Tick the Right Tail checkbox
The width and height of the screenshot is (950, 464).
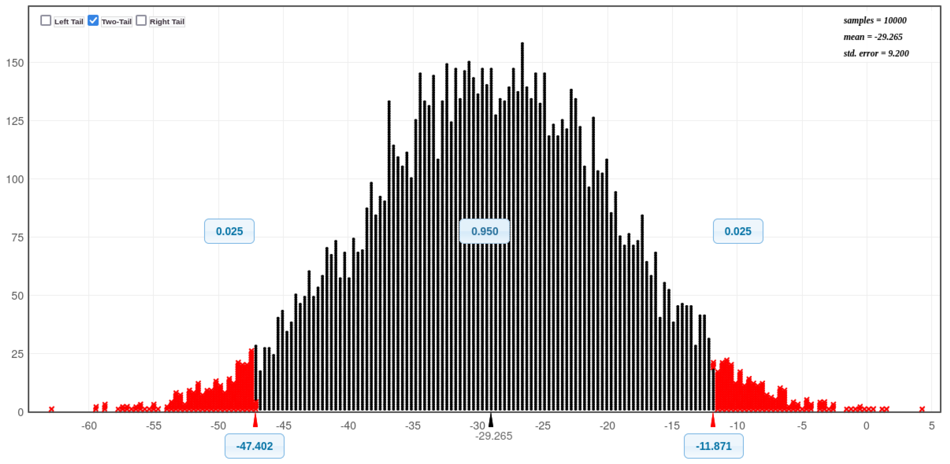(141, 20)
